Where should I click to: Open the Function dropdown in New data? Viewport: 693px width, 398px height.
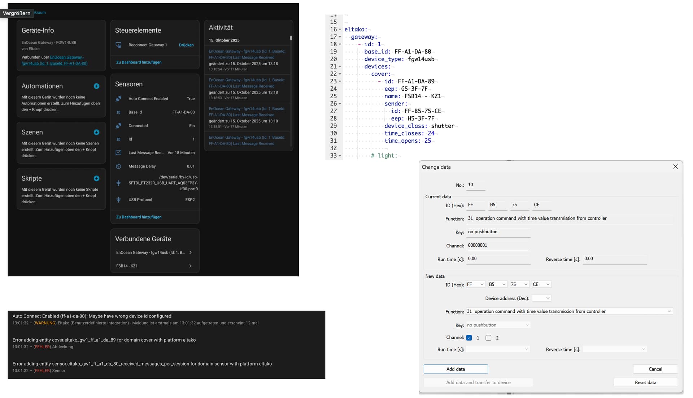[x=669, y=311]
